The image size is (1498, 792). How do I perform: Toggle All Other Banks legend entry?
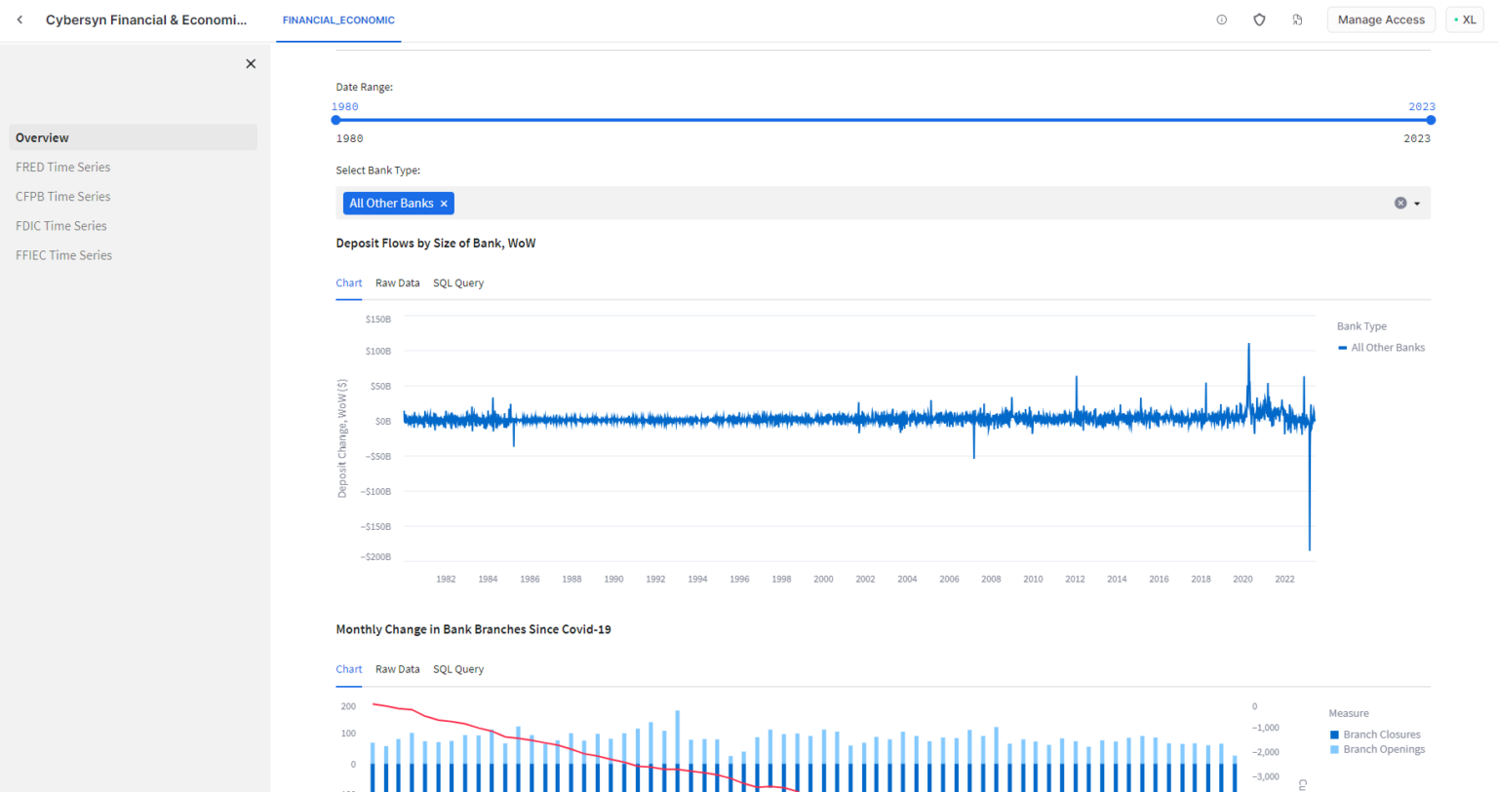1387,348
